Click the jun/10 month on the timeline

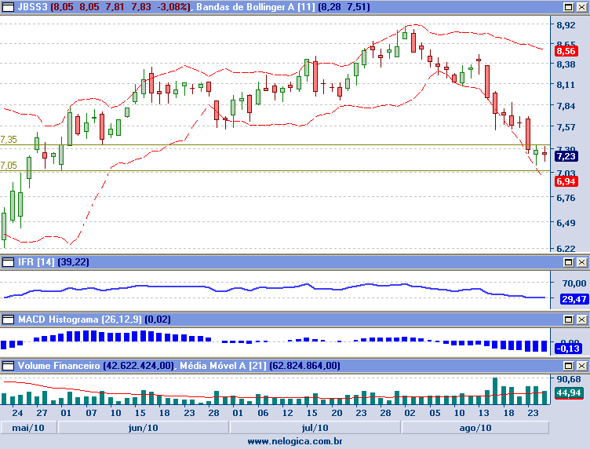143,428
